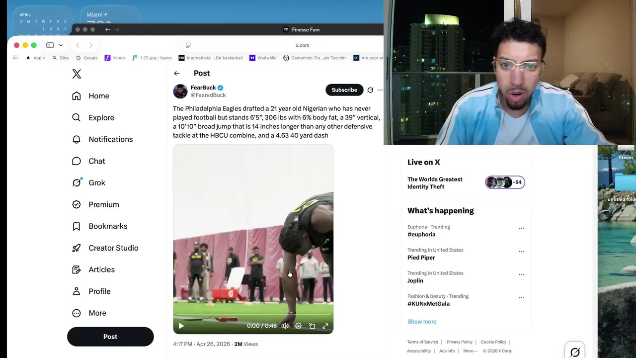Open options for #KUNxMetGala trend

521,298
